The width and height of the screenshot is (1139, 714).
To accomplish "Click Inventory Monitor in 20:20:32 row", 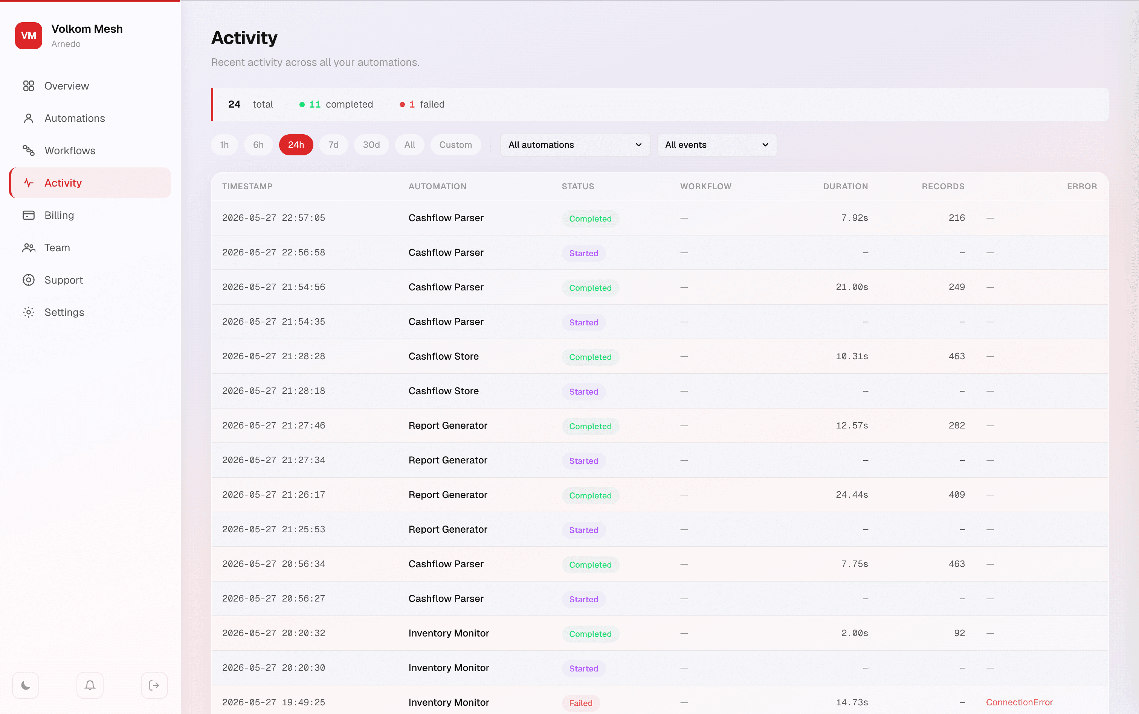I will 448,633.
